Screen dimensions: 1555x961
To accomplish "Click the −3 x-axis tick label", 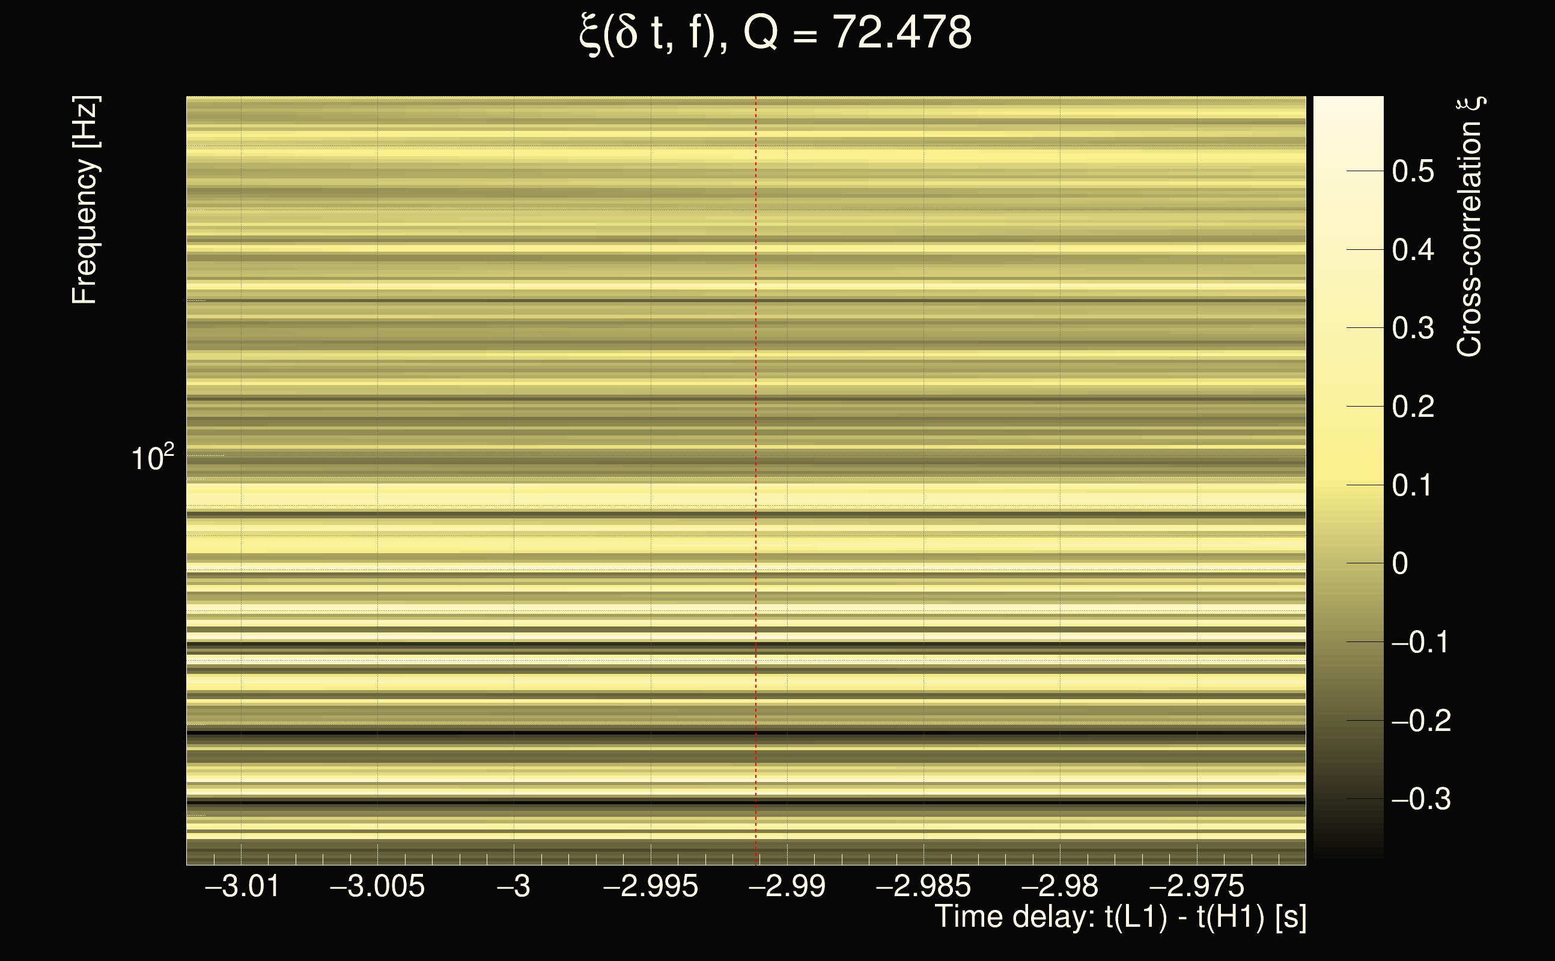I will [x=513, y=887].
